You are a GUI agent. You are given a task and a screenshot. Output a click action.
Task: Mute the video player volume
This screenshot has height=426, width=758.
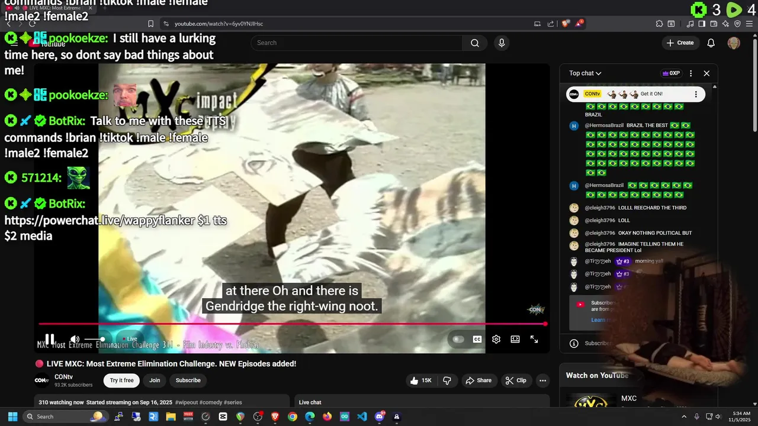[x=75, y=340]
